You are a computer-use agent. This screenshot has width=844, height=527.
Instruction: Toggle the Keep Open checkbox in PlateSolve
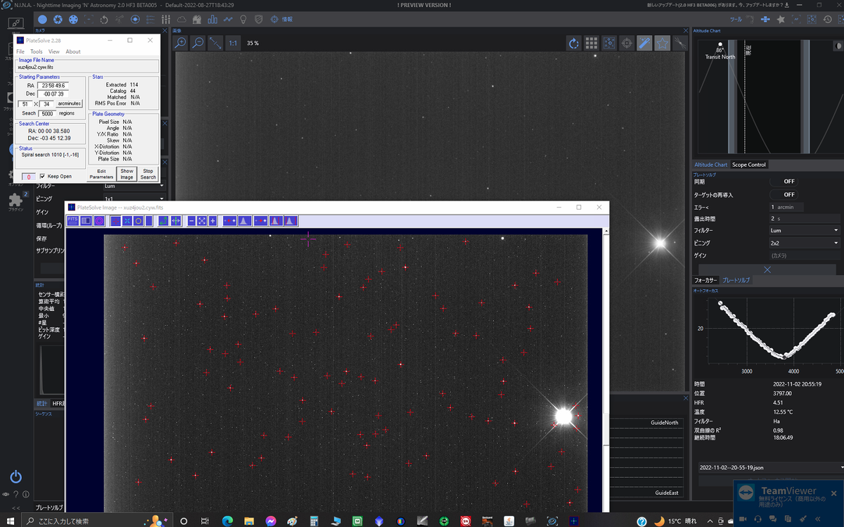(42, 176)
